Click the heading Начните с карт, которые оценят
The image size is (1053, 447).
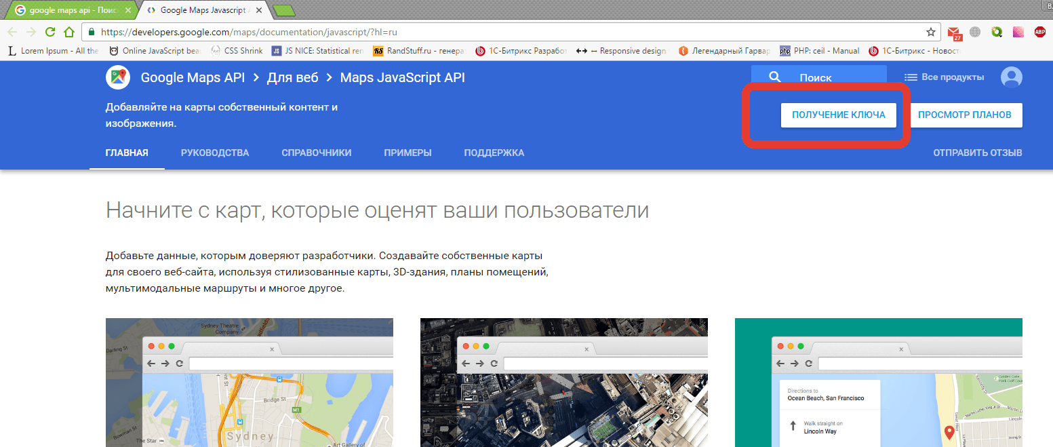point(377,210)
